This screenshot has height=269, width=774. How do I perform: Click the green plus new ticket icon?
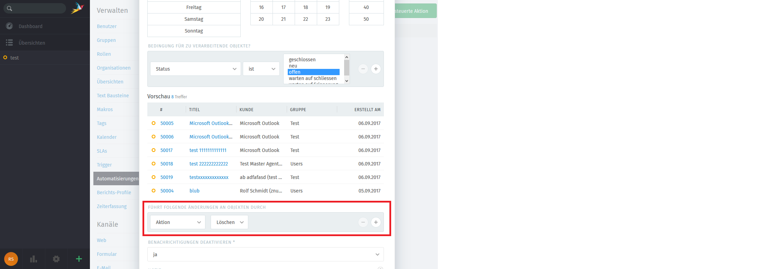[79, 259]
